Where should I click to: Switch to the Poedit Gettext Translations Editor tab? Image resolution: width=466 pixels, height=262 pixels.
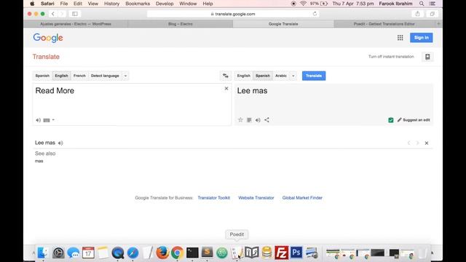click(x=384, y=24)
